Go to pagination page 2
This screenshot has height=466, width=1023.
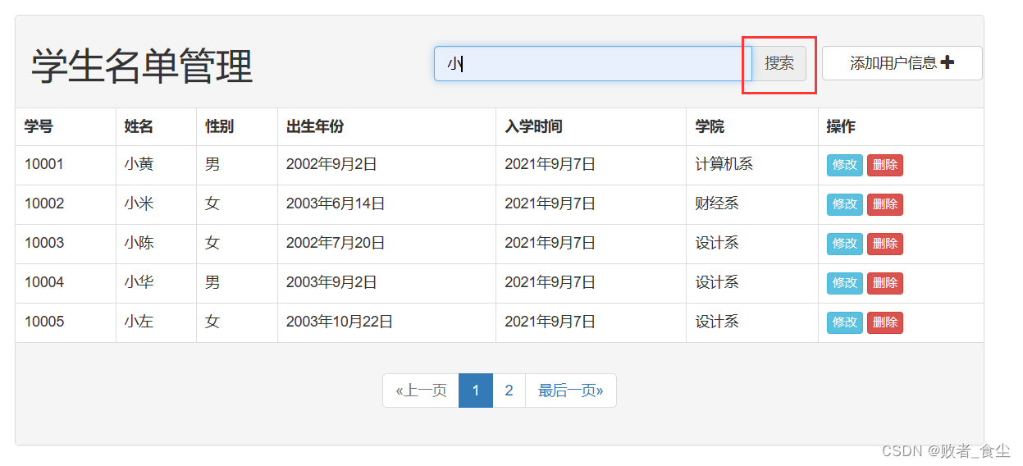(509, 391)
